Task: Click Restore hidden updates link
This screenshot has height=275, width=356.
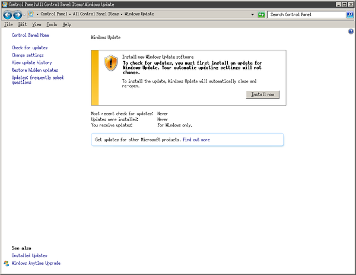Action: (x=35, y=70)
